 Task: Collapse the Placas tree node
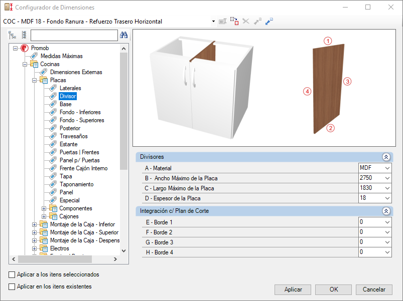pyautogui.click(x=35, y=80)
